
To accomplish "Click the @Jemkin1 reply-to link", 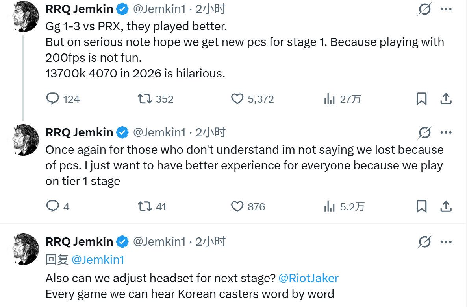I will 98,260.
